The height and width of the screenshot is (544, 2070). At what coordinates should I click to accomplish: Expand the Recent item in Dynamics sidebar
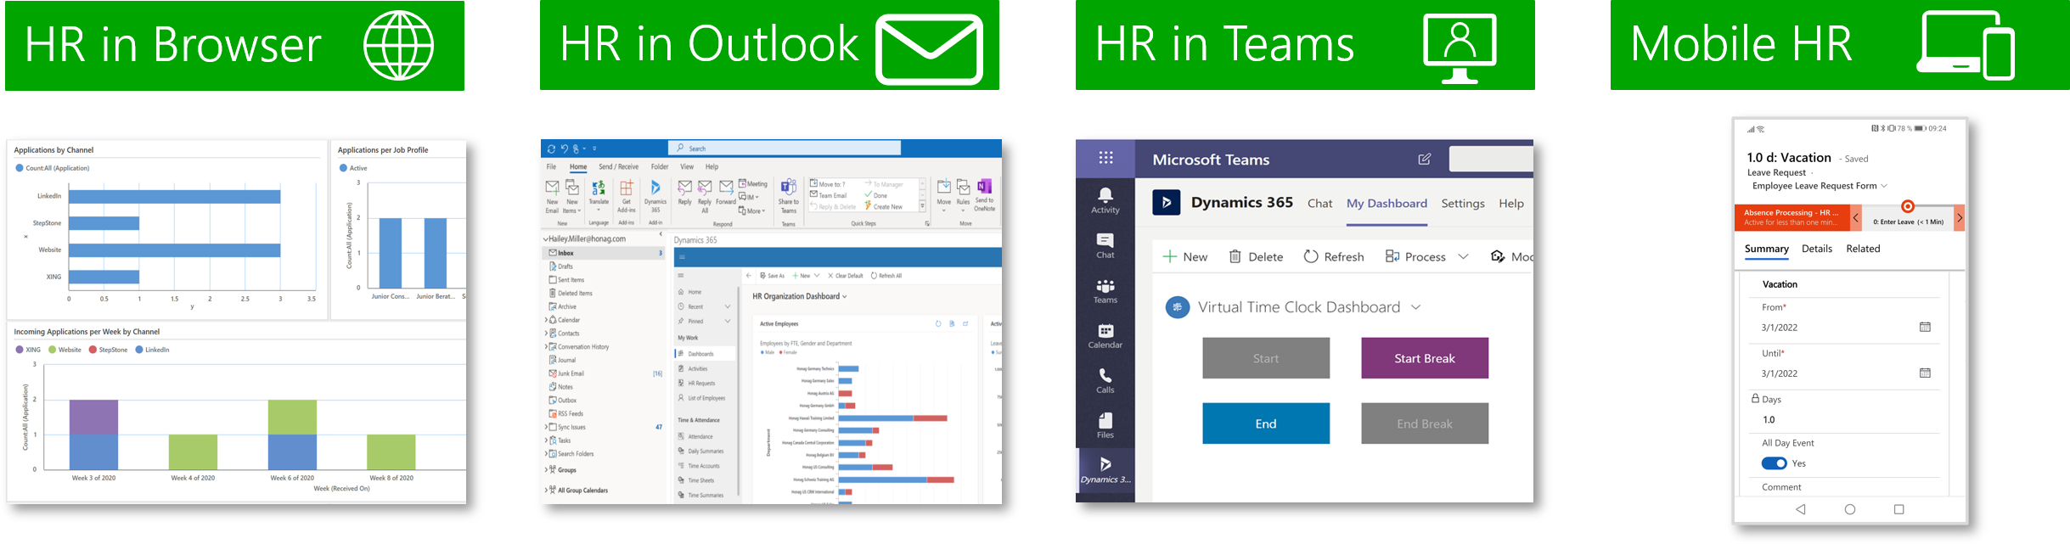(x=728, y=306)
